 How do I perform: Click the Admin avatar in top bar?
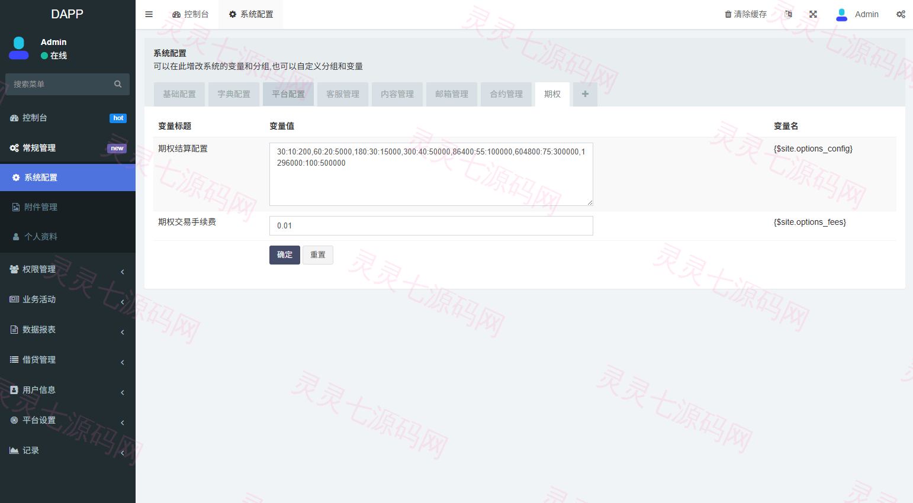pyautogui.click(x=841, y=14)
